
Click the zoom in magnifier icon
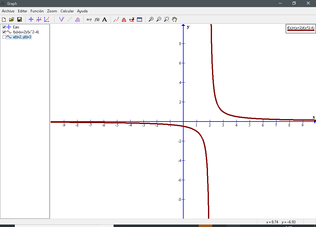click(151, 19)
